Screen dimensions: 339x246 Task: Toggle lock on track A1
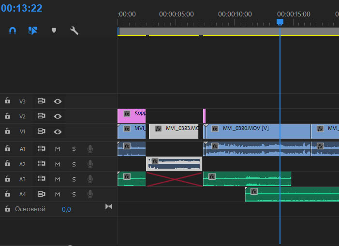(x=8, y=148)
